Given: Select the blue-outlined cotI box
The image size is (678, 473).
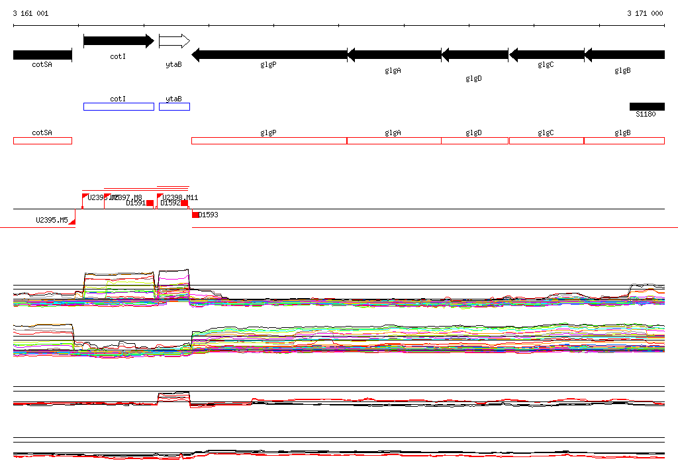Looking at the screenshot, I should (119, 107).
